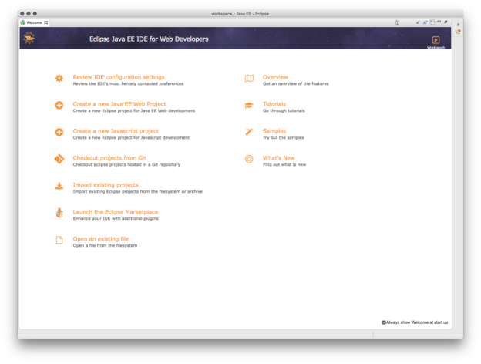The image size is (481, 364).
Task: Click the magic wand Samples icon
Action: click(249, 132)
